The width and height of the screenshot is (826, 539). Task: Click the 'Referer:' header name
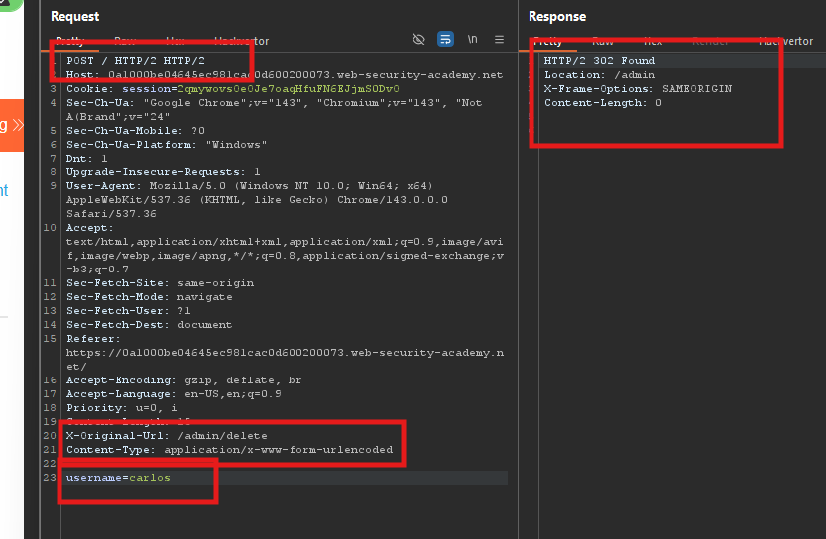click(93, 339)
